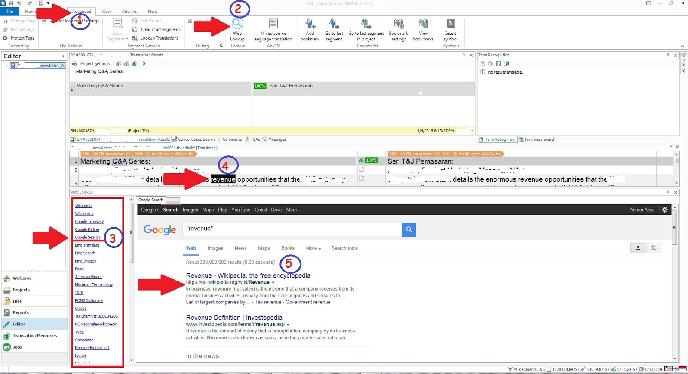Click first icon in Term Recognition toolbar
The width and height of the screenshot is (688, 374).
coord(483,64)
